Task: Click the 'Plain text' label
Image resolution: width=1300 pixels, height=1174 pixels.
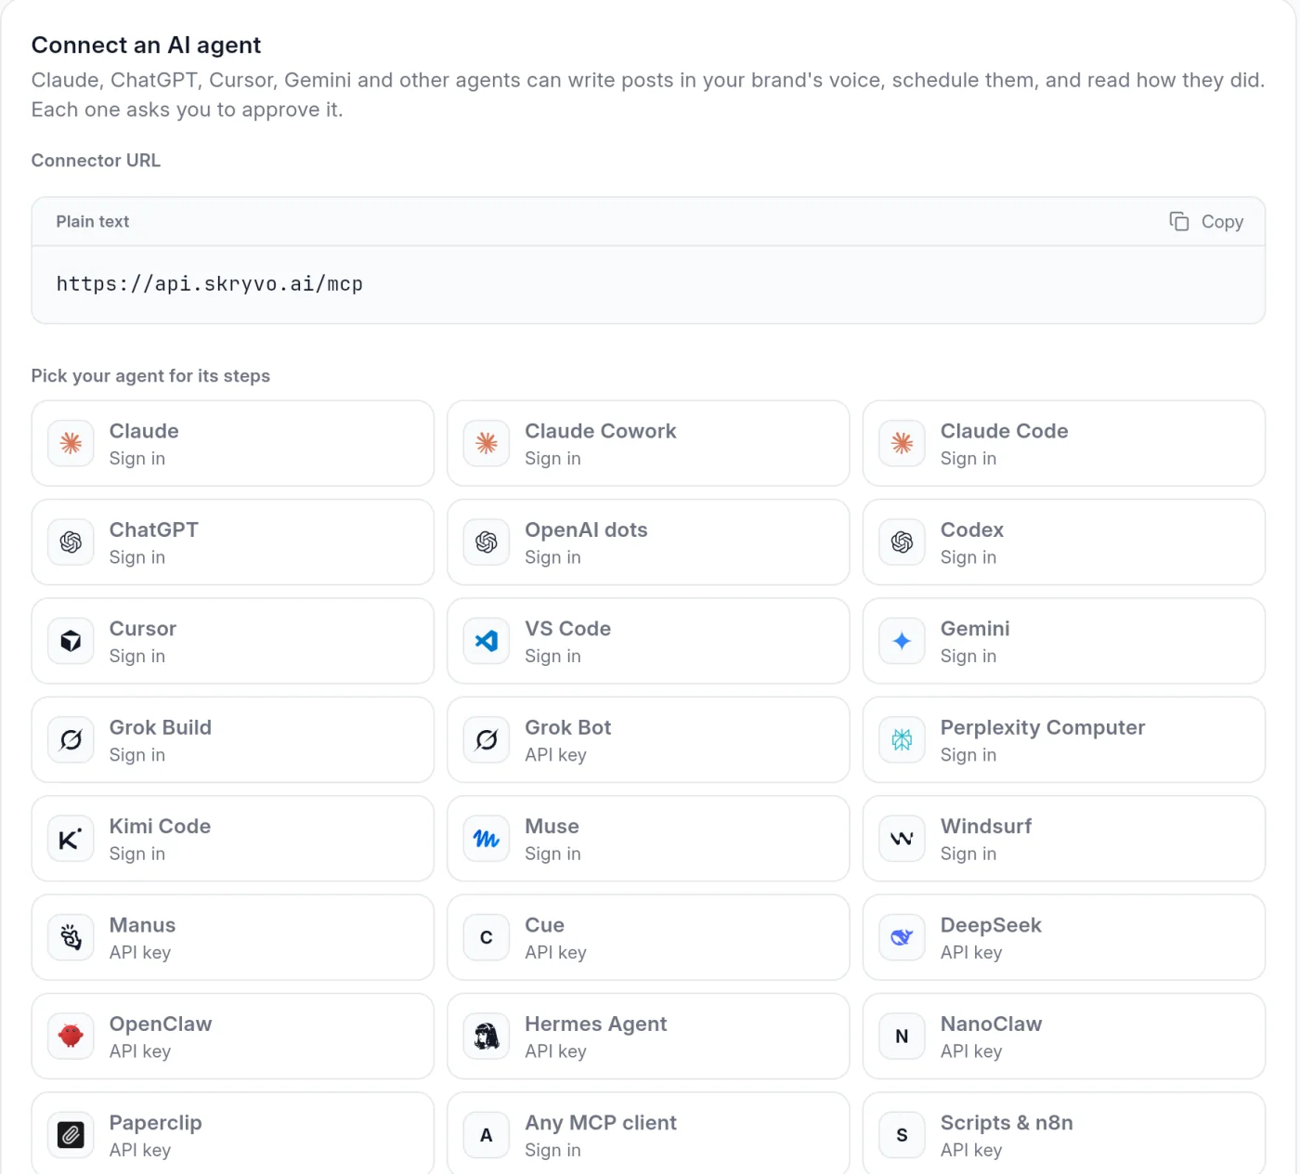Action: pyautogui.click(x=93, y=222)
